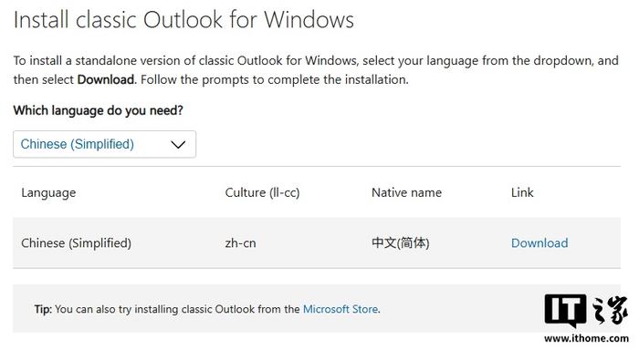
Task: Open the Microsoft Store link
Action: coord(340,309)
